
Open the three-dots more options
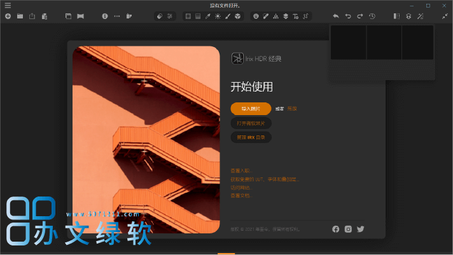tap(117, 16)
